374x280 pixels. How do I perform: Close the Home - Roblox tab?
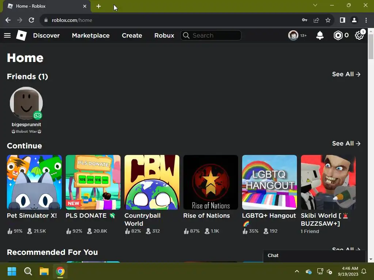point(85,7)
